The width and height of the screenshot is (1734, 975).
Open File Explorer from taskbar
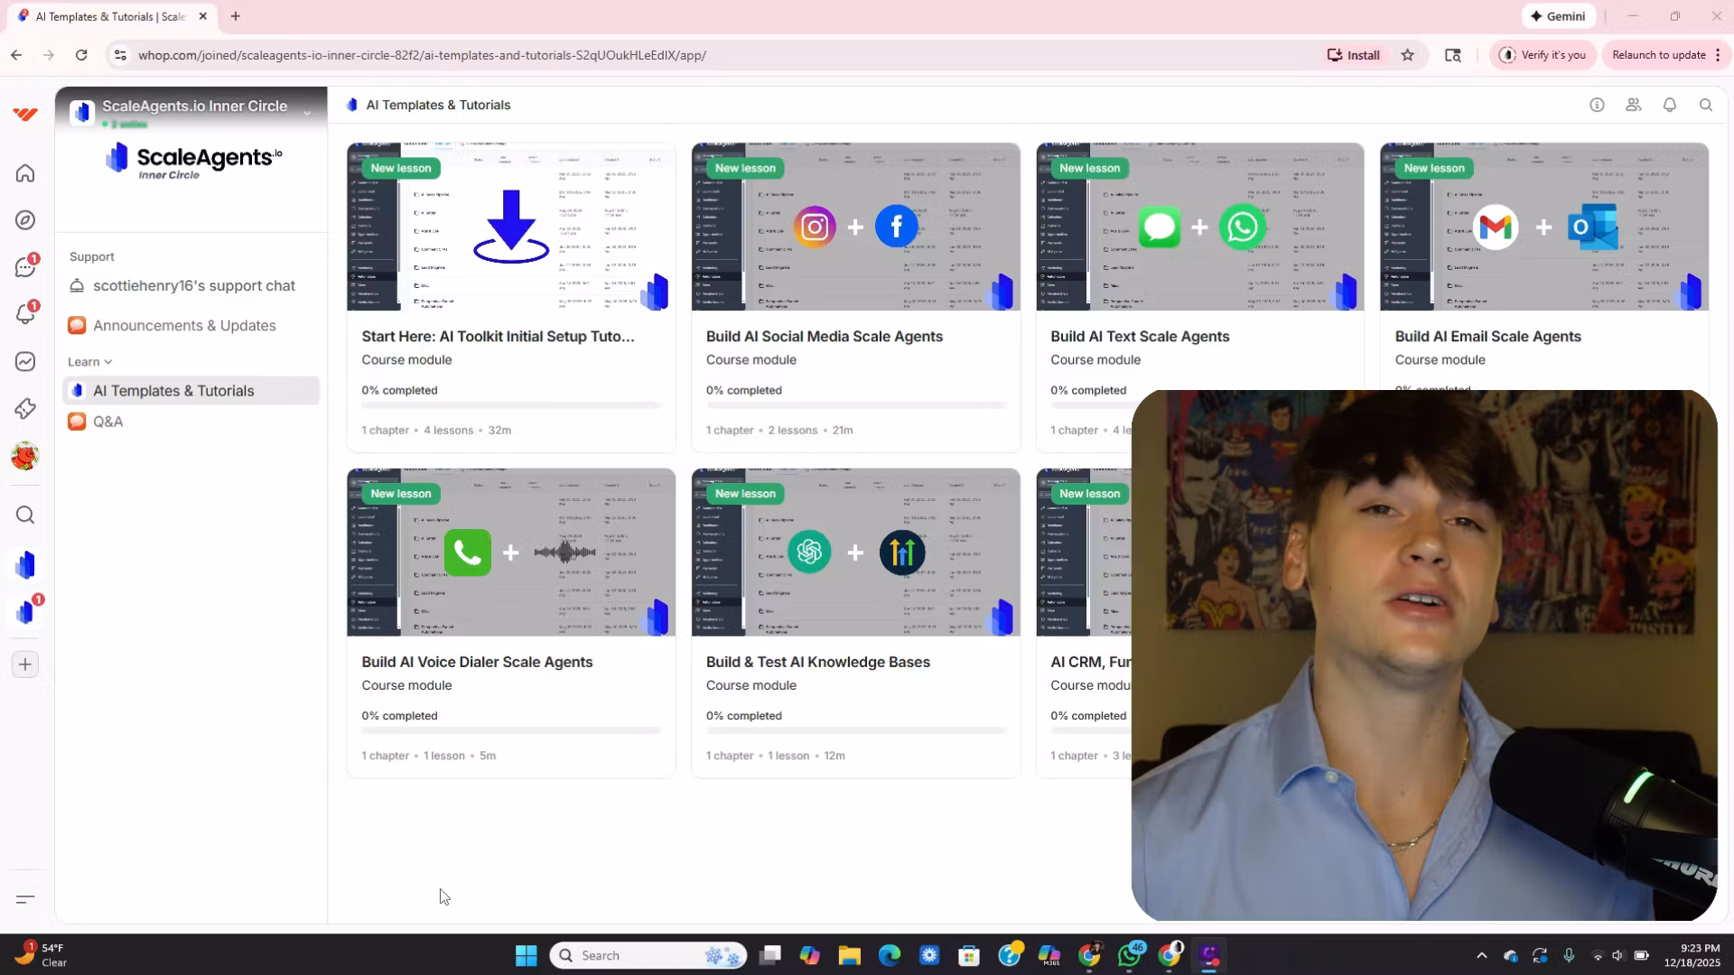tap(849, 955)
